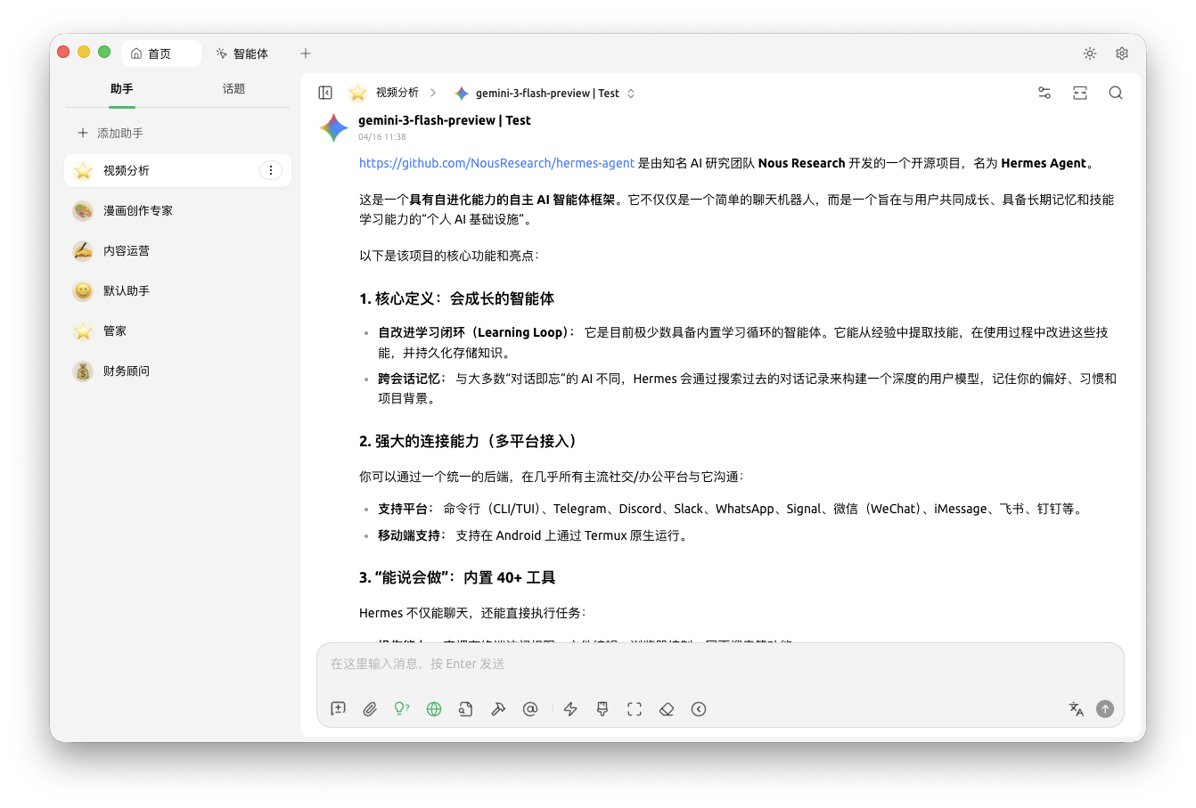Mention a model using the @ icon
This screenshot has width=1196, height=808.
point(530,708)
